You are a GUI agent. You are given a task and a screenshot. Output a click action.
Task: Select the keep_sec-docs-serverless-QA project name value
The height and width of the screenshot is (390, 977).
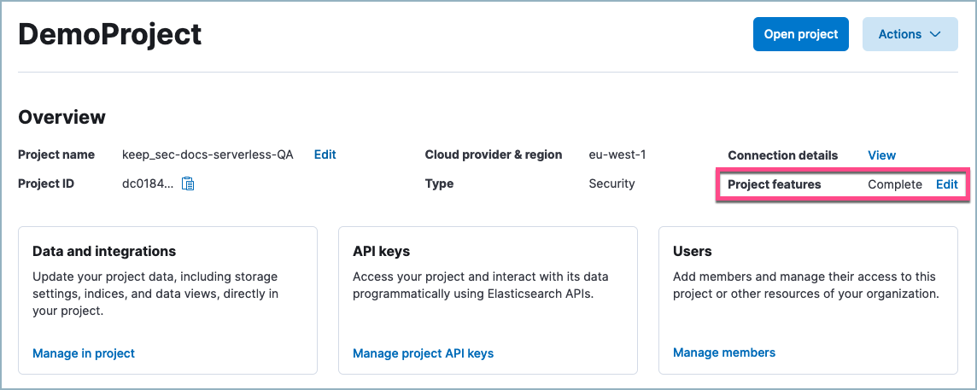point(208,154)
